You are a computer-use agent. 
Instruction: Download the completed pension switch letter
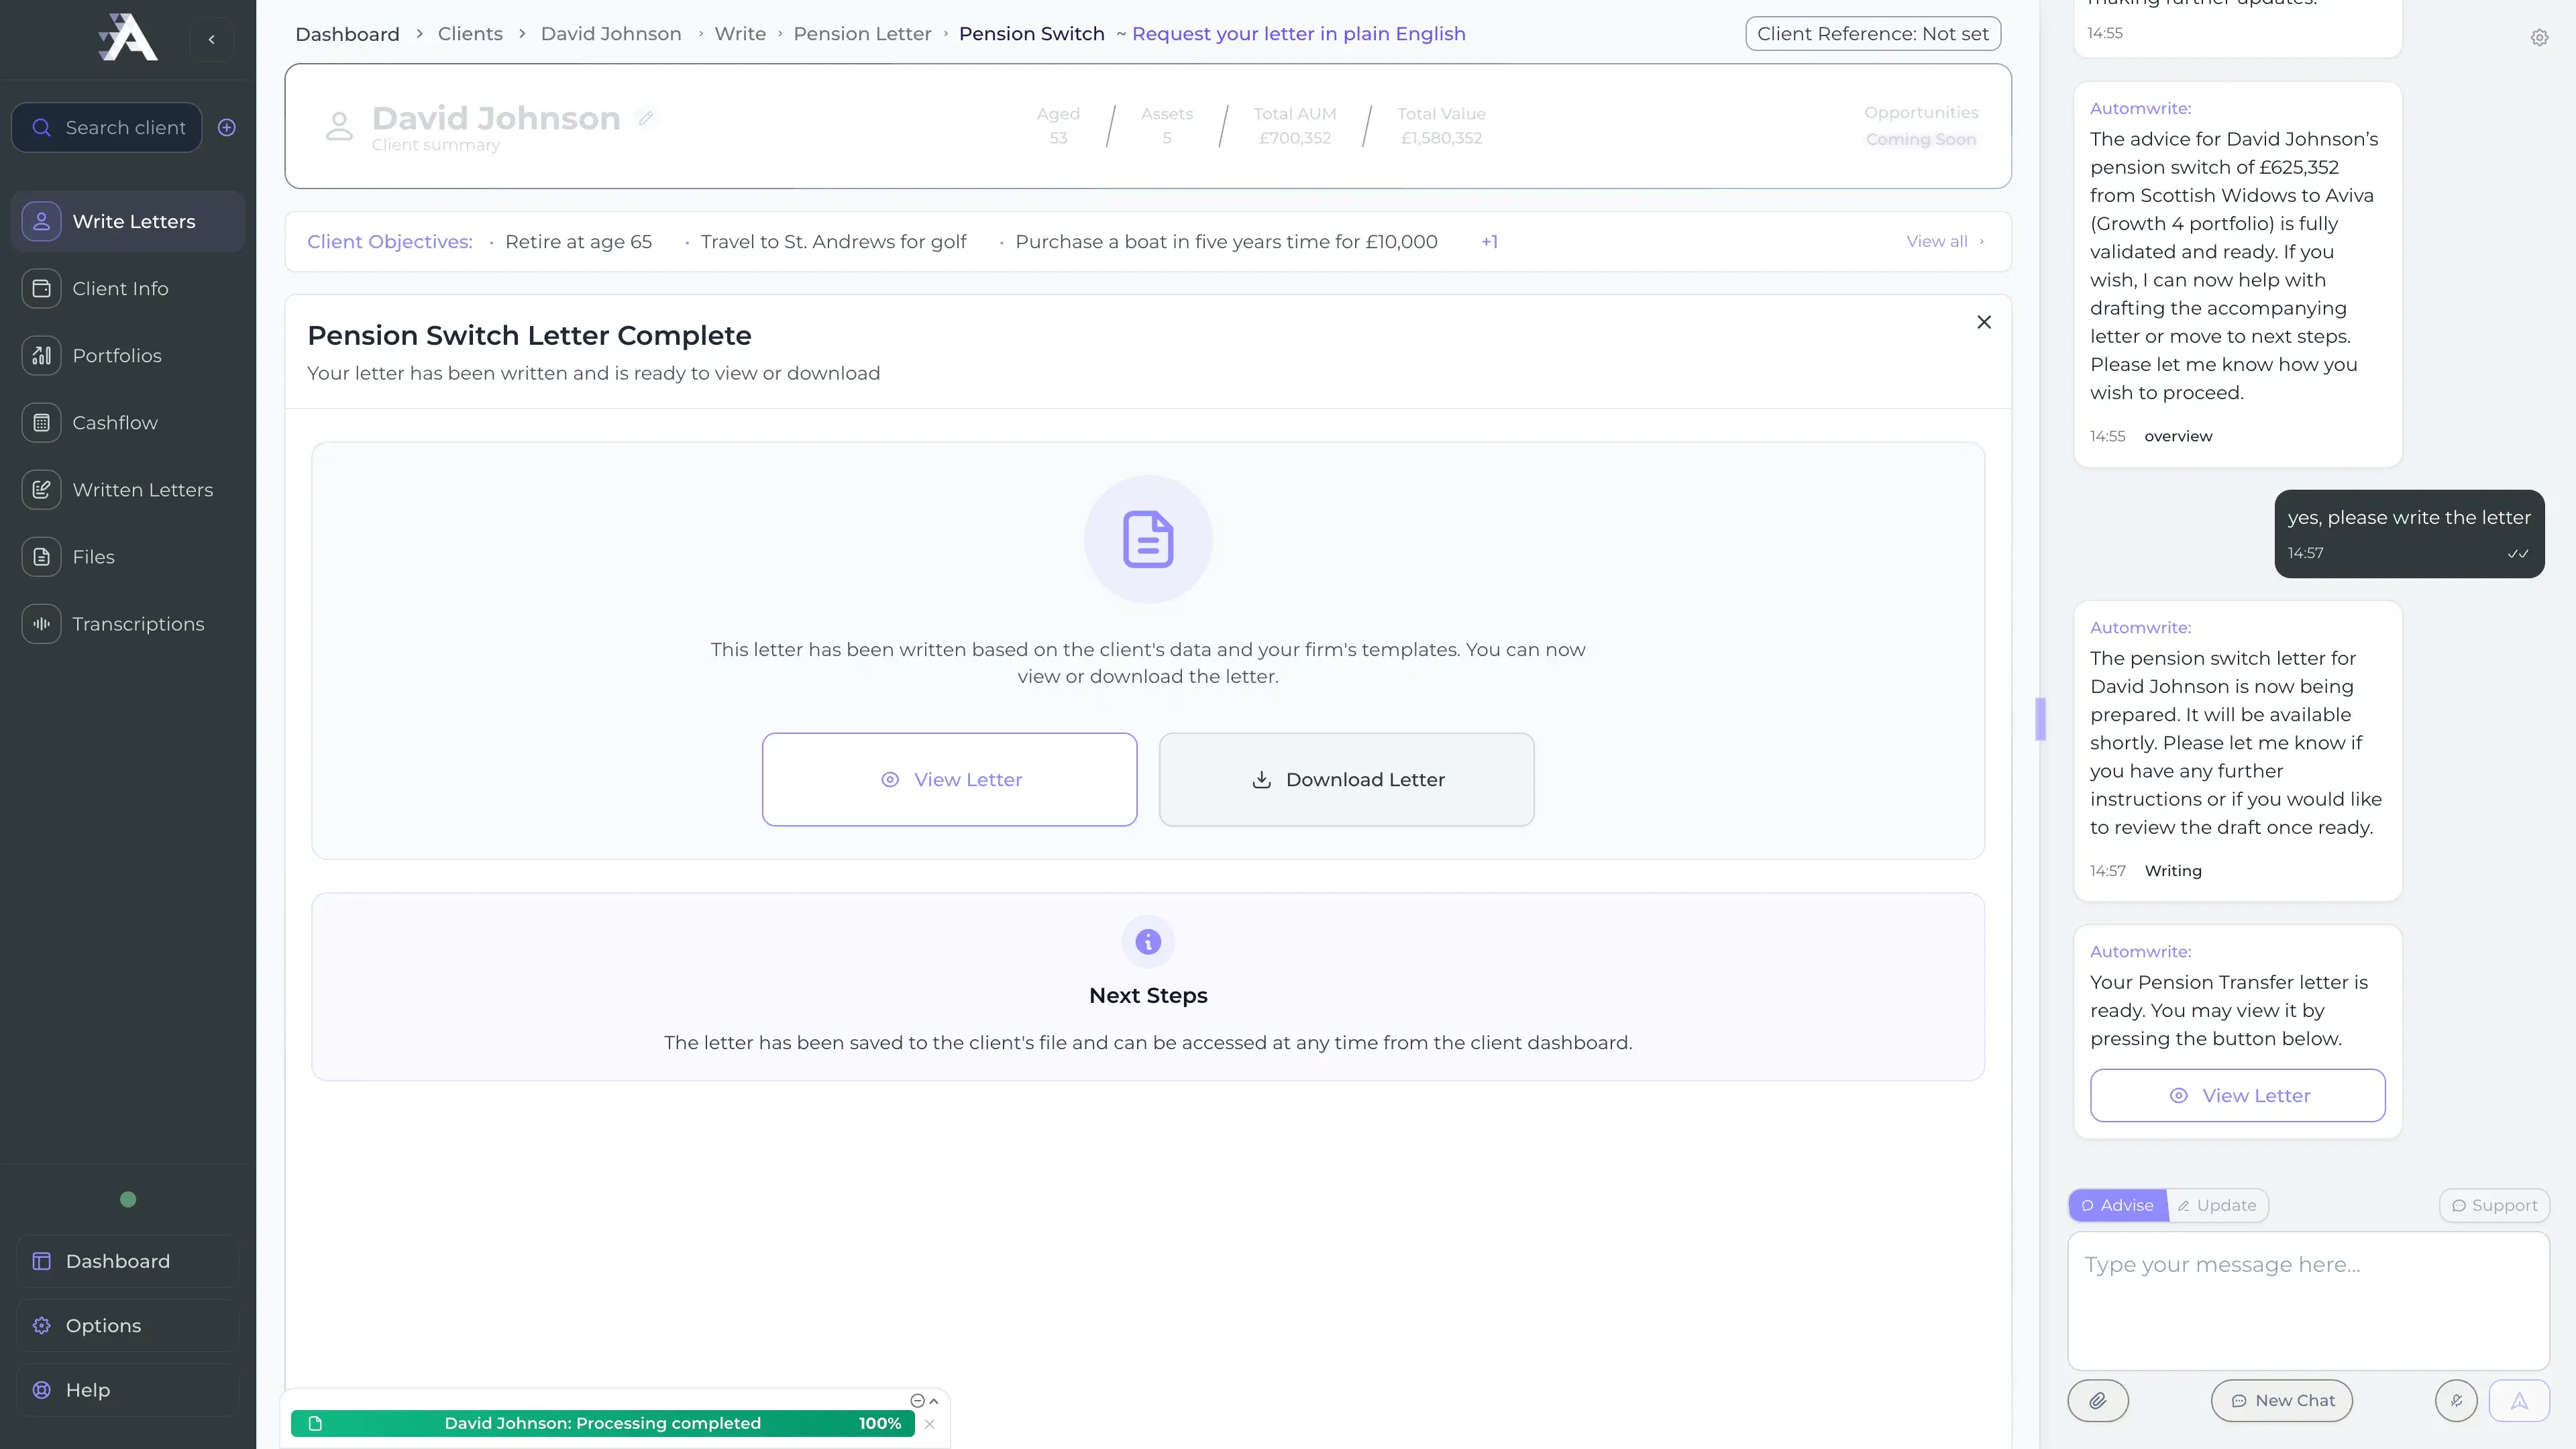pyautogui.click(x=1346, y=779)
